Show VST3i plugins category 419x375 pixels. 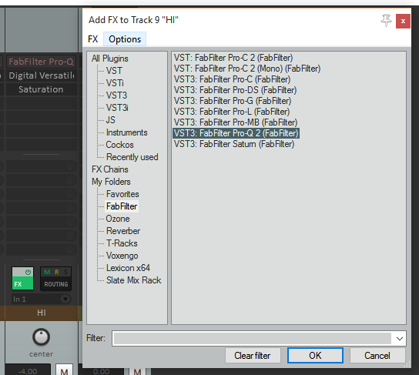tap(117, 108)
